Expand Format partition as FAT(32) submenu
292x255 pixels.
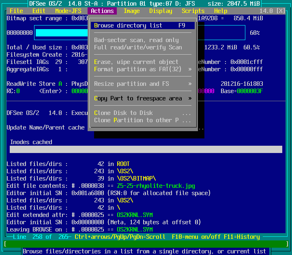[143, 69]
